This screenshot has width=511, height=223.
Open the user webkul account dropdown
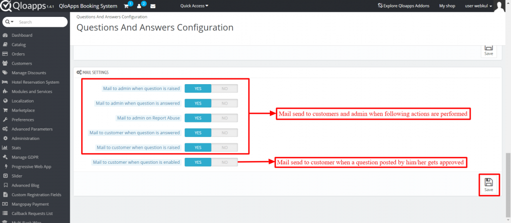479,6
